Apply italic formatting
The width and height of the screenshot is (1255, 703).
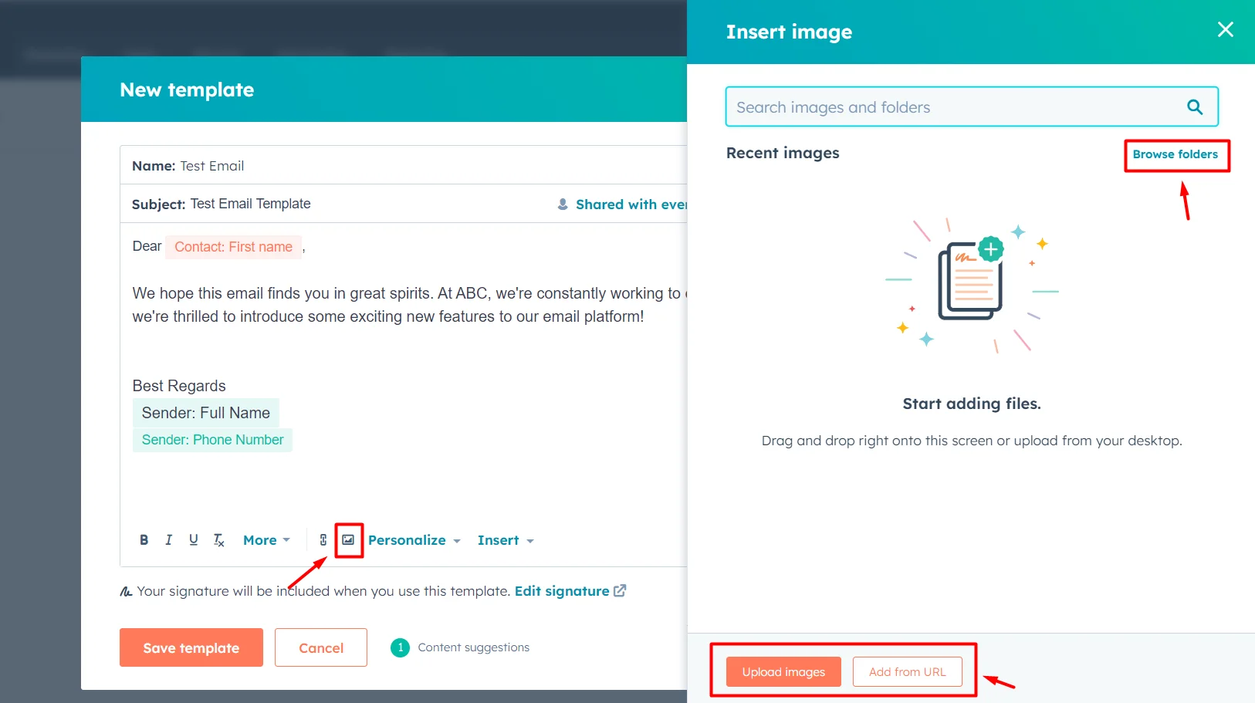(x=169, y=539)
